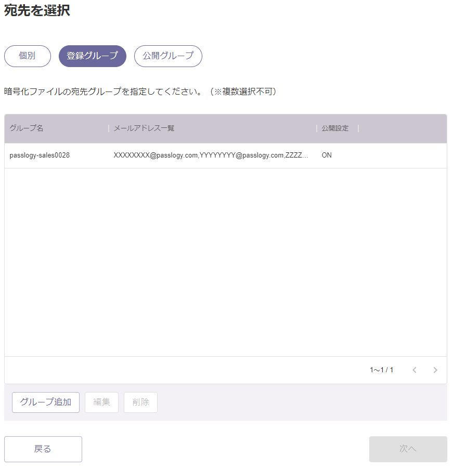The height and width of the screenshot is (469, 453).
Task: Click the XXXXXXXX@passlogy.com email list cell
Action: pyautogui.click(x=211, y=155)
